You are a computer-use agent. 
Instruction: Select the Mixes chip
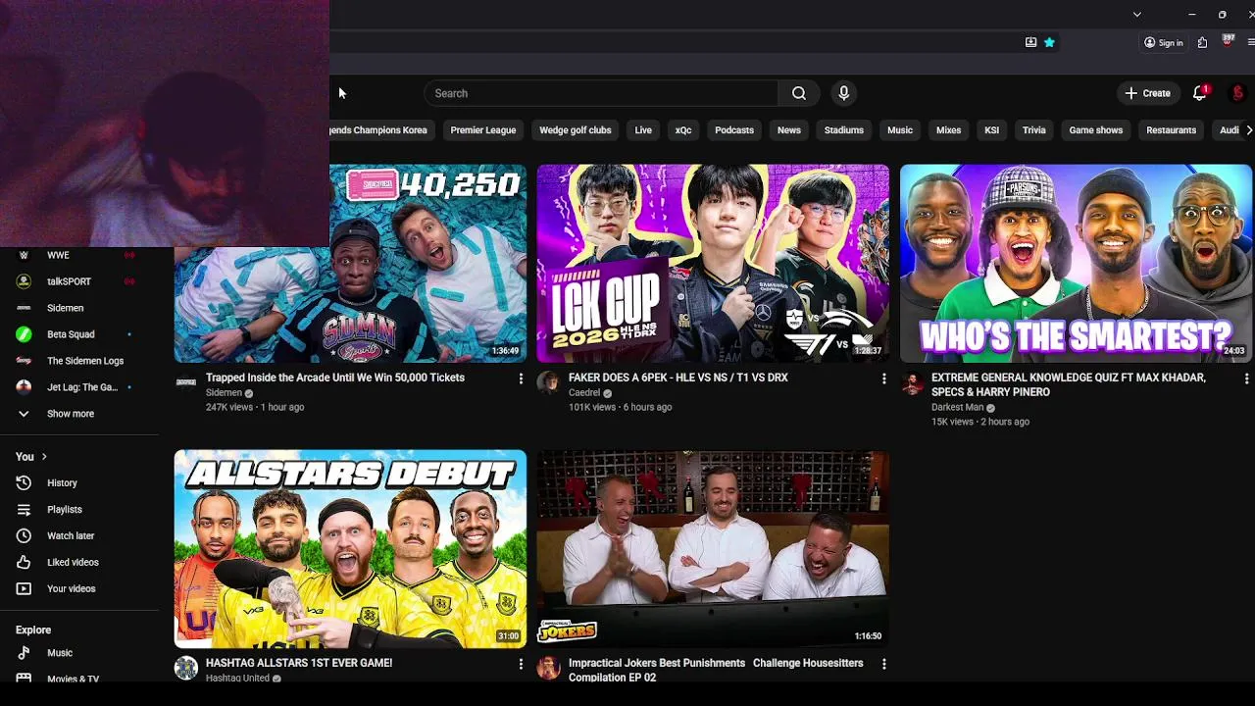(x=948, y=130)
